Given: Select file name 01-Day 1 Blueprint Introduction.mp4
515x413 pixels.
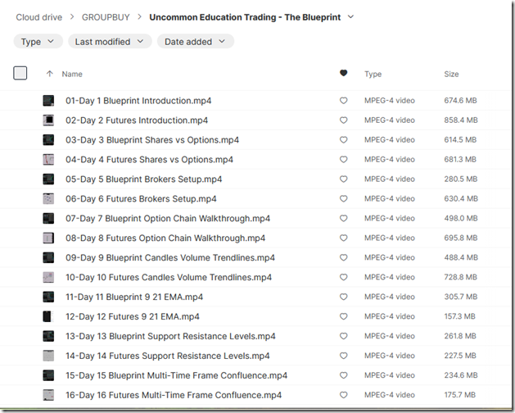Looking at the screenshot, I should (x=138, y=101).
